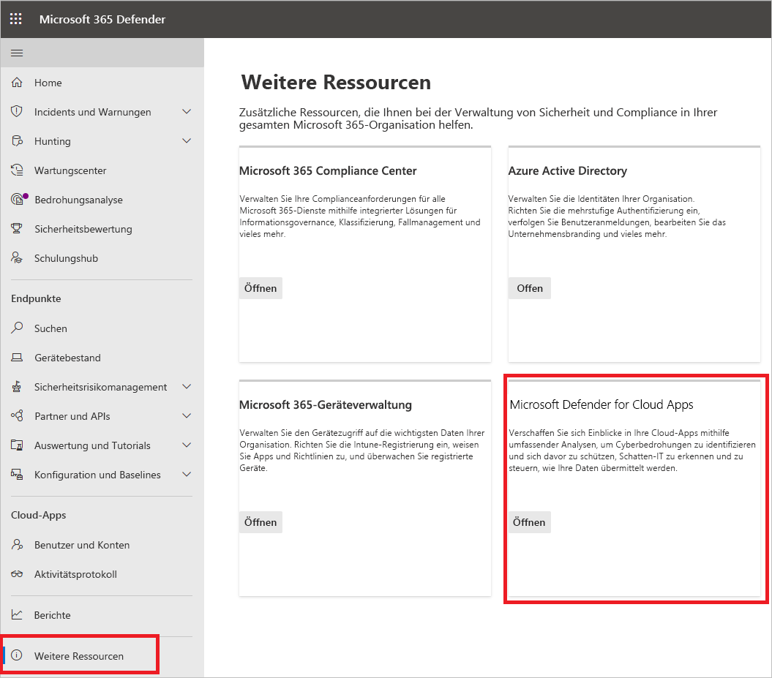Click Microsoft Defender for Cloud Apps heading
The image size is (772, 678).
click(x=602, y=404)
